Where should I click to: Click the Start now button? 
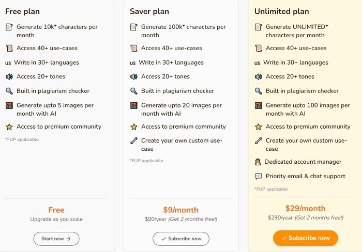[x=56, y=239]
